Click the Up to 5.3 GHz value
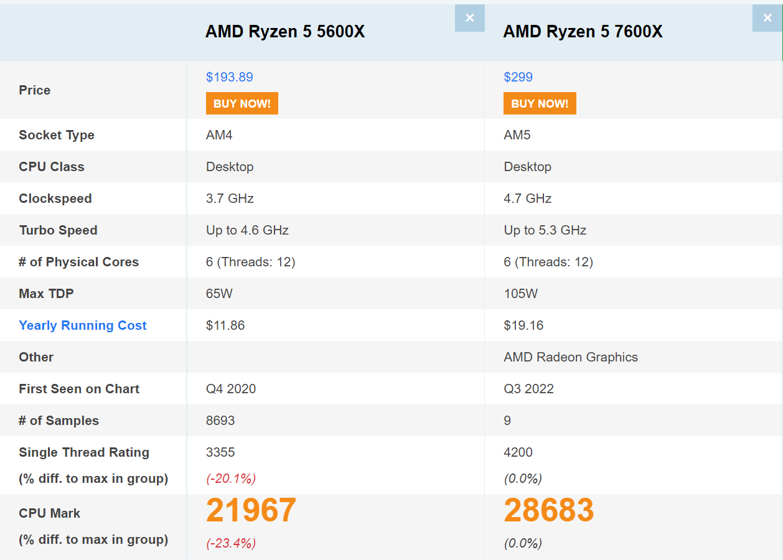Image resolution: width=783 pixels, height=560 pixels. pyautogui.click(x=545, y=230)
